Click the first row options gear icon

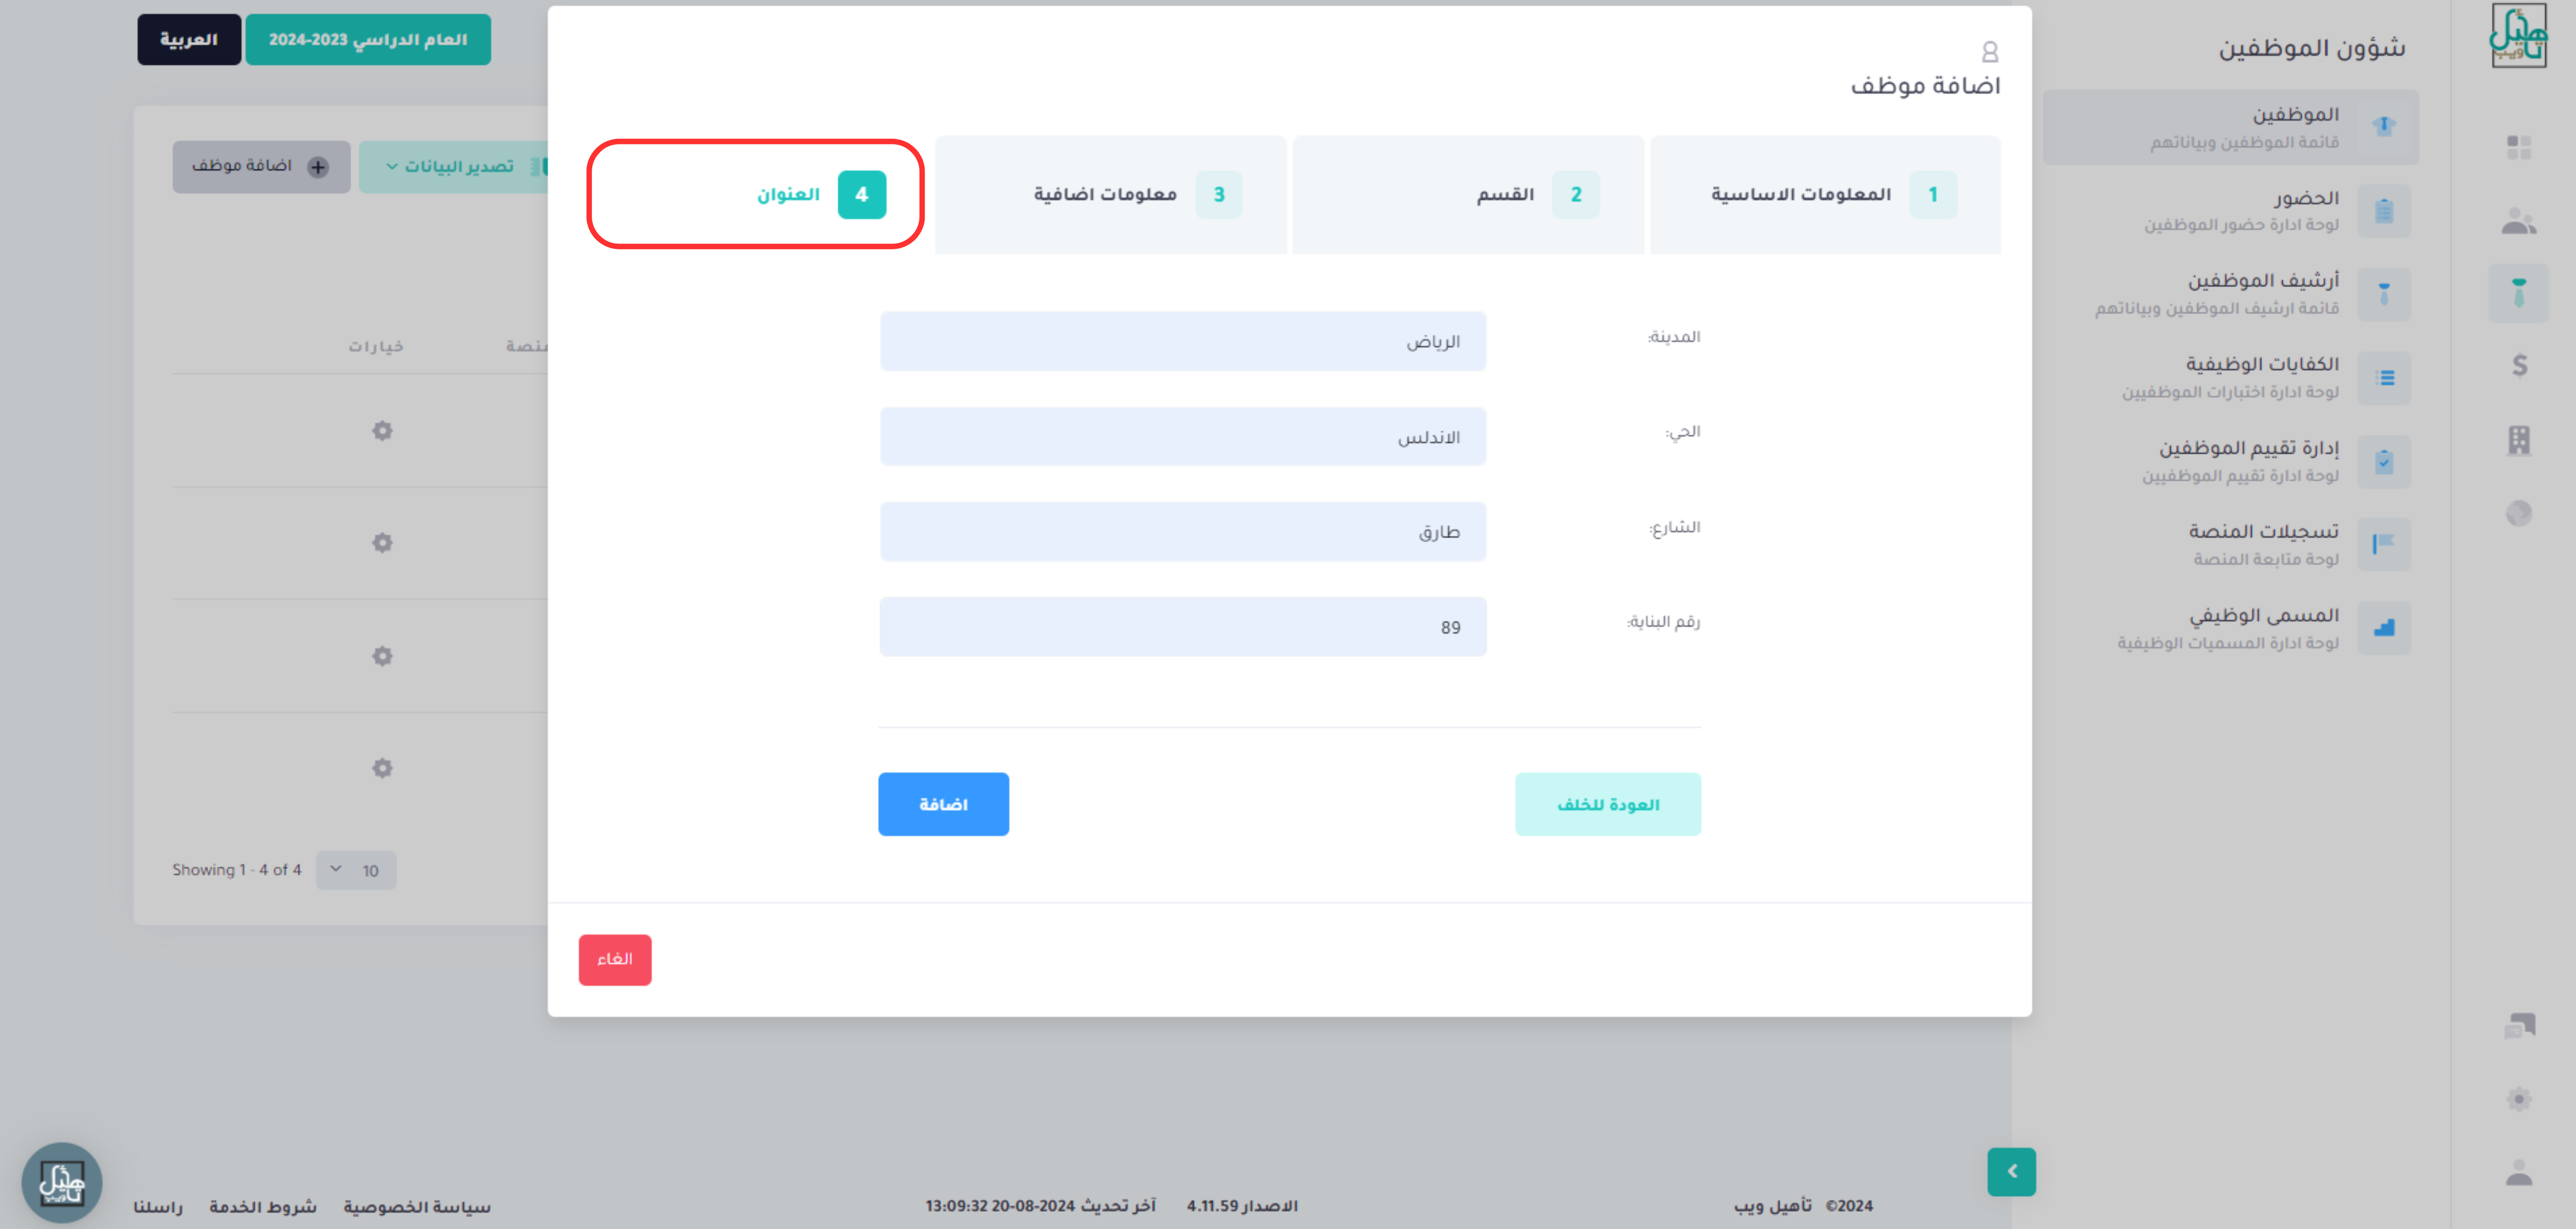click(x=382, y=431)
